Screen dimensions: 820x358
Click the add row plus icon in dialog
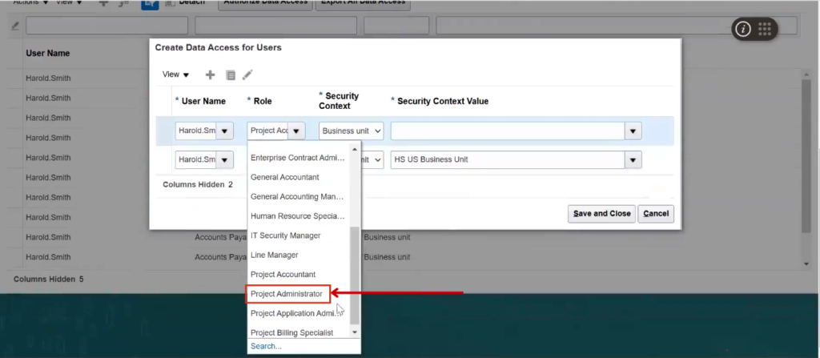211,74
